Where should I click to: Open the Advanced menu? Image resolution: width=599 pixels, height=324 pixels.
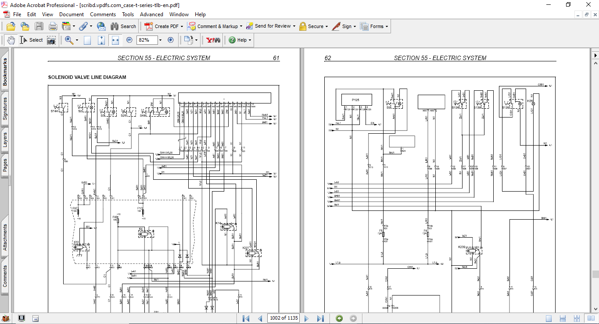(x=151, y=14)
